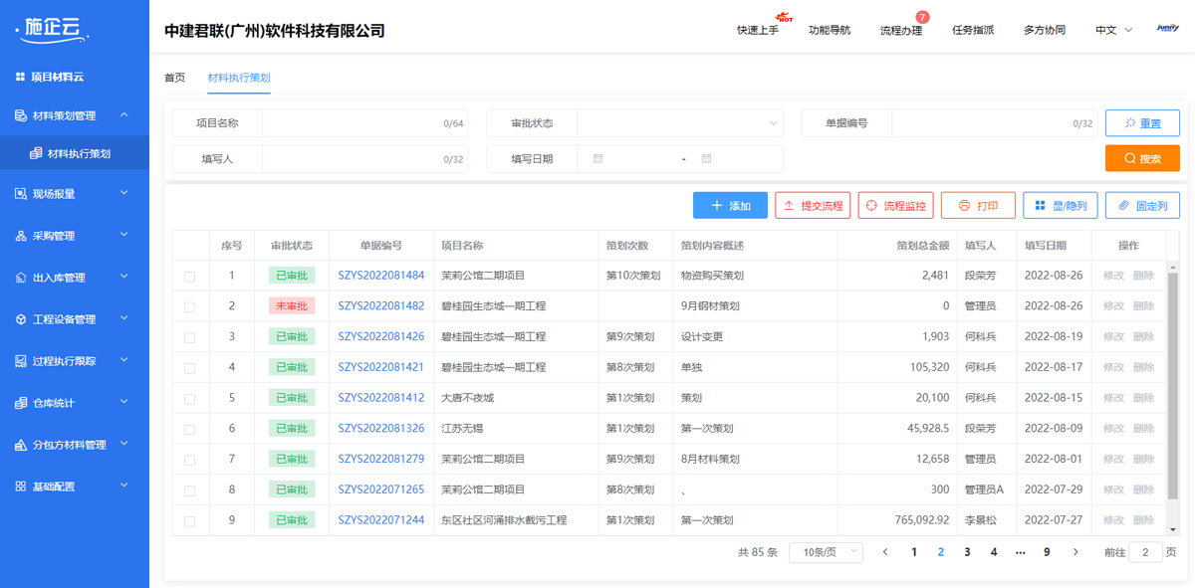Click the 材料策划管理 sidebar icon
Screen dimensions: 1195x588
pos(21,115)
